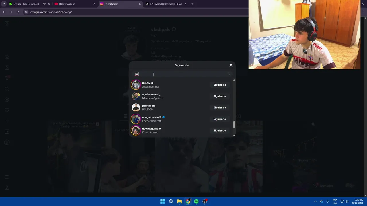367x206 pixels.
Task: Unfollow edegarbarazetti via Siguiendo button
Action: click(220, 119)
